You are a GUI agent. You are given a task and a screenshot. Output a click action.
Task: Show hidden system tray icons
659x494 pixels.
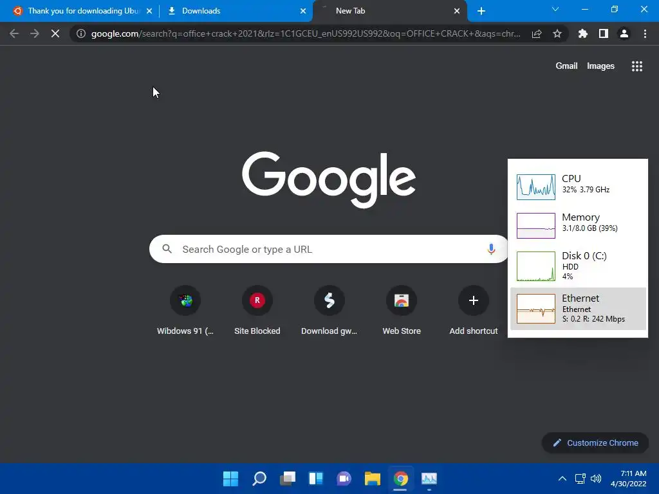[x=562, y=479]
